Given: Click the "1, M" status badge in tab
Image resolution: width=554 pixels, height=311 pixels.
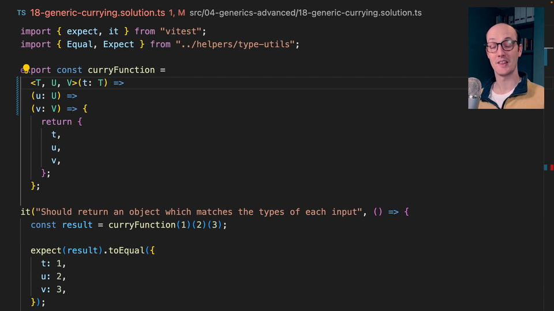Looking at the screenshot, I should [x=177, y=12].
